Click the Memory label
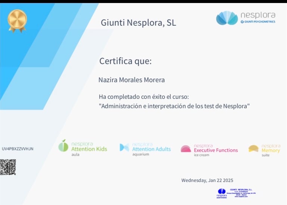The image size is (287, 205). tap(271, 151)
